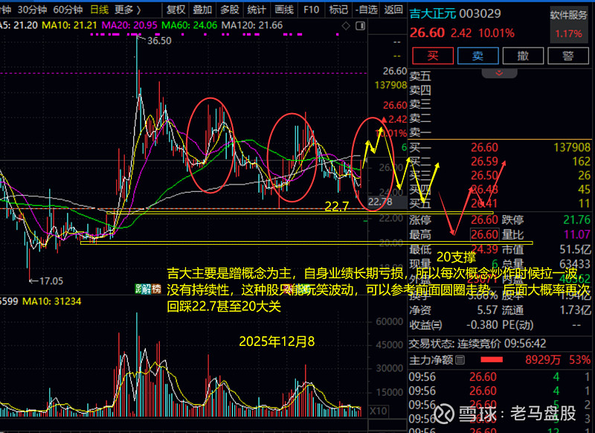Select the 日线 daily chart tab
The height and width of the screenshot is (433, 595).
coord(99,10)
